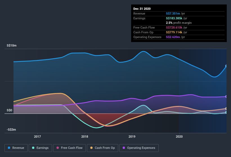The image size is (231, 157).
Task: Click the S$0 y-axis label
Action: pyautogui.click(x=10, y=110)
